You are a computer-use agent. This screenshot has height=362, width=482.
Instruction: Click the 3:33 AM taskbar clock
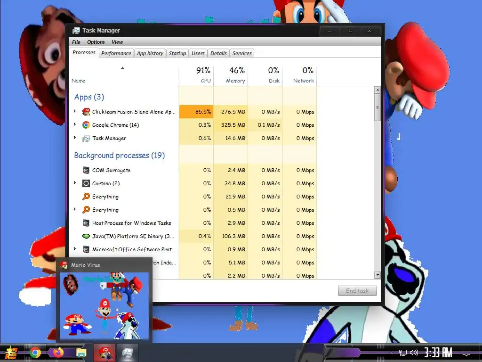pos(438,353)
